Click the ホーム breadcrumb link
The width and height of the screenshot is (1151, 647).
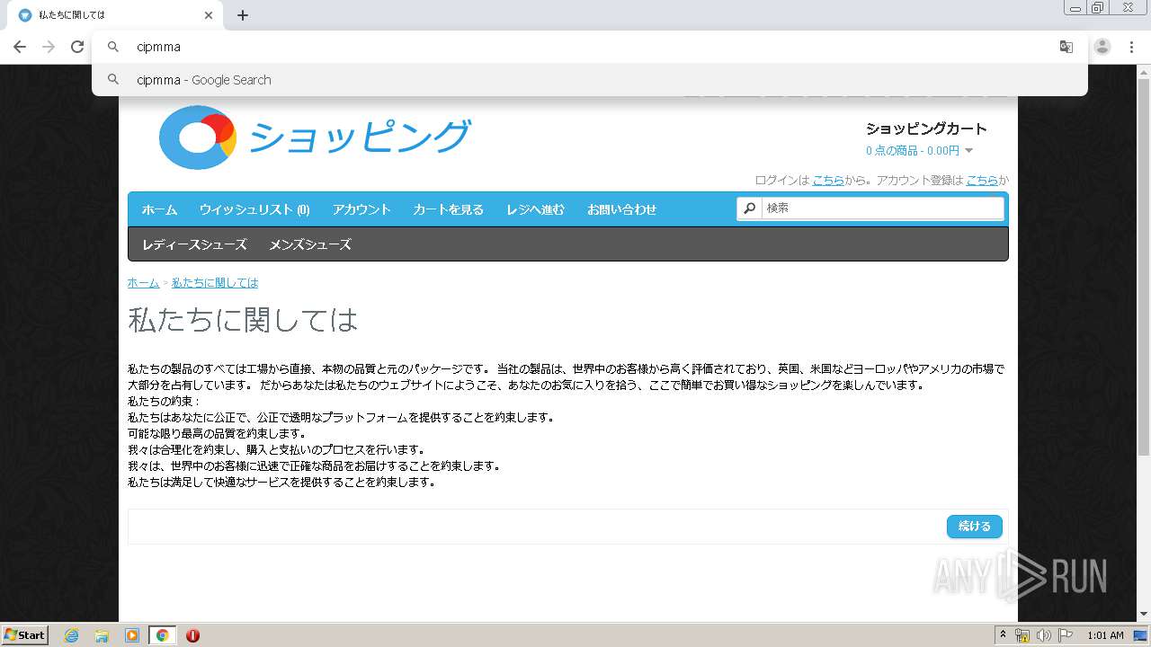143,282
